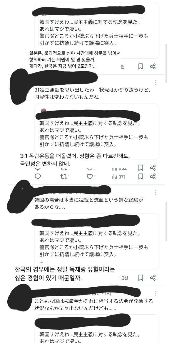Bookmark the tweet in the 371 views row
Screen dimensions: 171x343
tap(141, 176)
